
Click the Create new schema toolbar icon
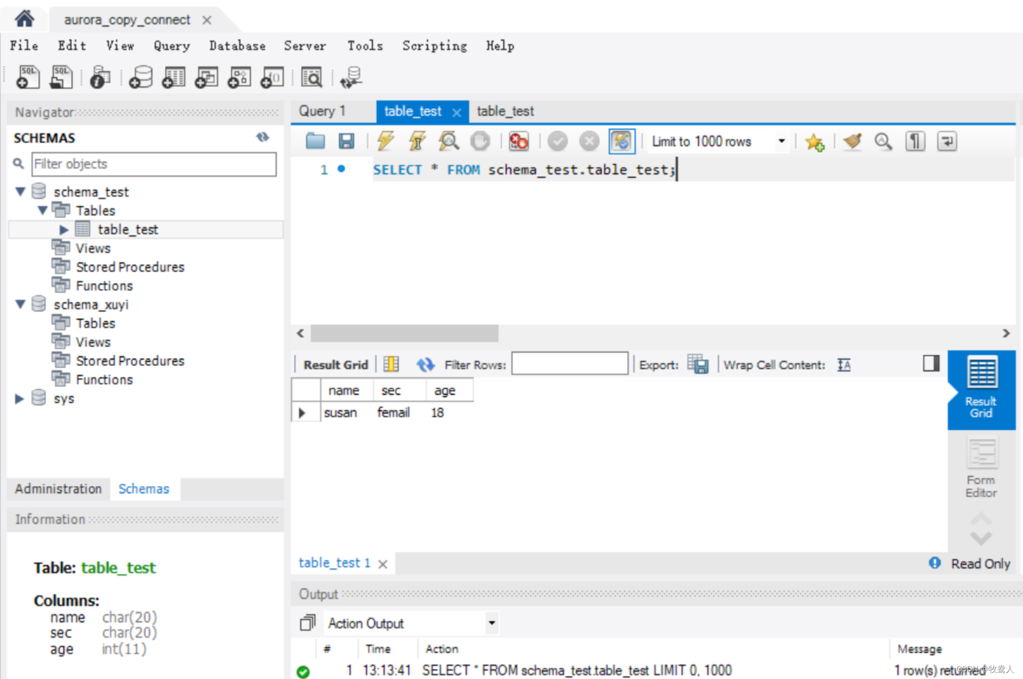(141, 77)
